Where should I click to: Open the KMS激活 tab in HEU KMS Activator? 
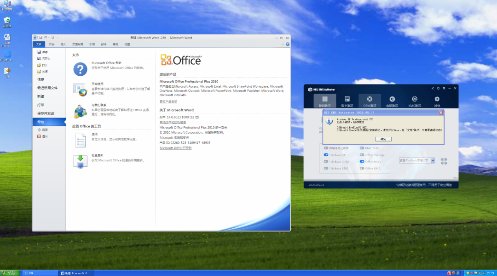pos(415,101)
